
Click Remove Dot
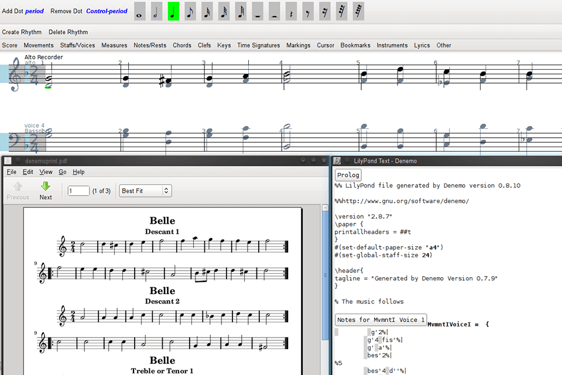pyautogui.click(x=66, y=11)
